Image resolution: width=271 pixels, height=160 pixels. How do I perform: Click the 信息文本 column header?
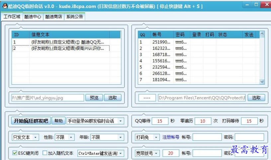click(69, 35)
